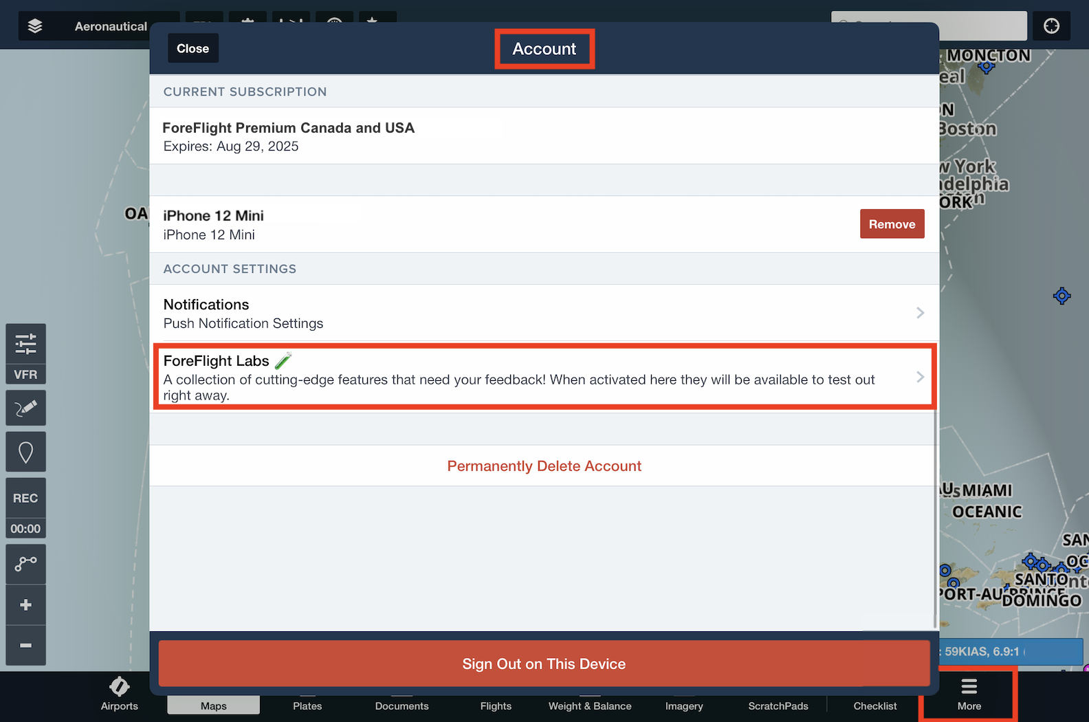Click Permanently Delete Account
This screenshot has width=1089, height=722.
tap(544, 466)
